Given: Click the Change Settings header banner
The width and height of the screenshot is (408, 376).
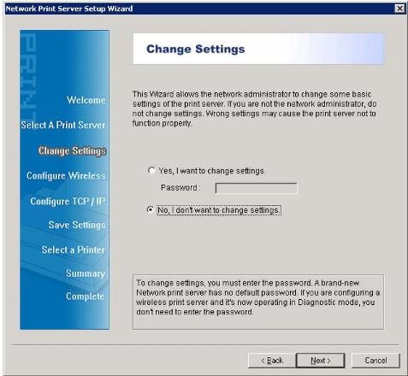Looking at the screenshot, I should (258, 49).
